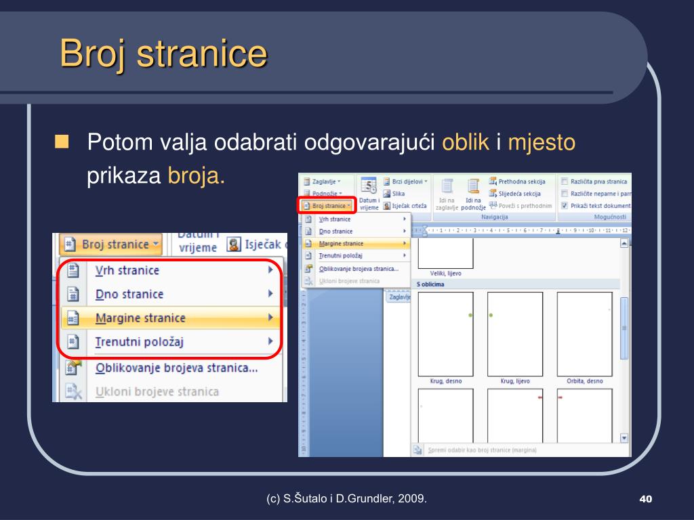The width and height of the screenshot is (694, 520).
Task: Click the enlarged Ukloni brojeve stranica icon
Action: coord(73,391)
